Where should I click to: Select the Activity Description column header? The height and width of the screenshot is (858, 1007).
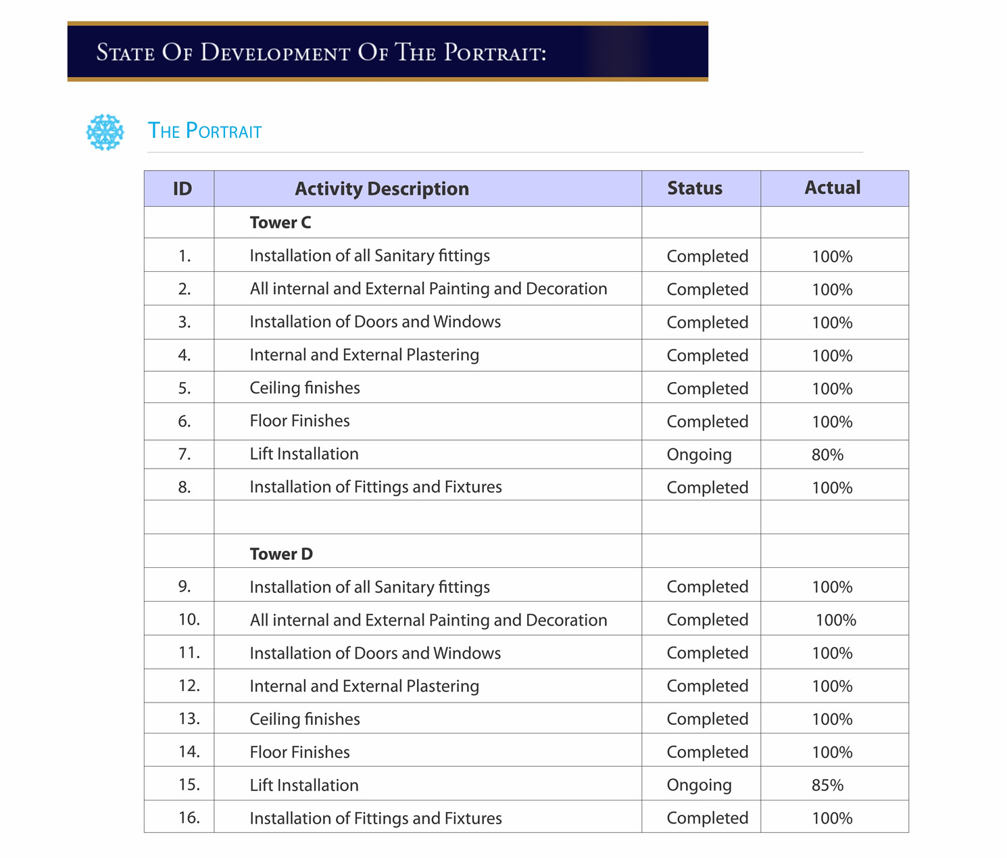(381, 189)
